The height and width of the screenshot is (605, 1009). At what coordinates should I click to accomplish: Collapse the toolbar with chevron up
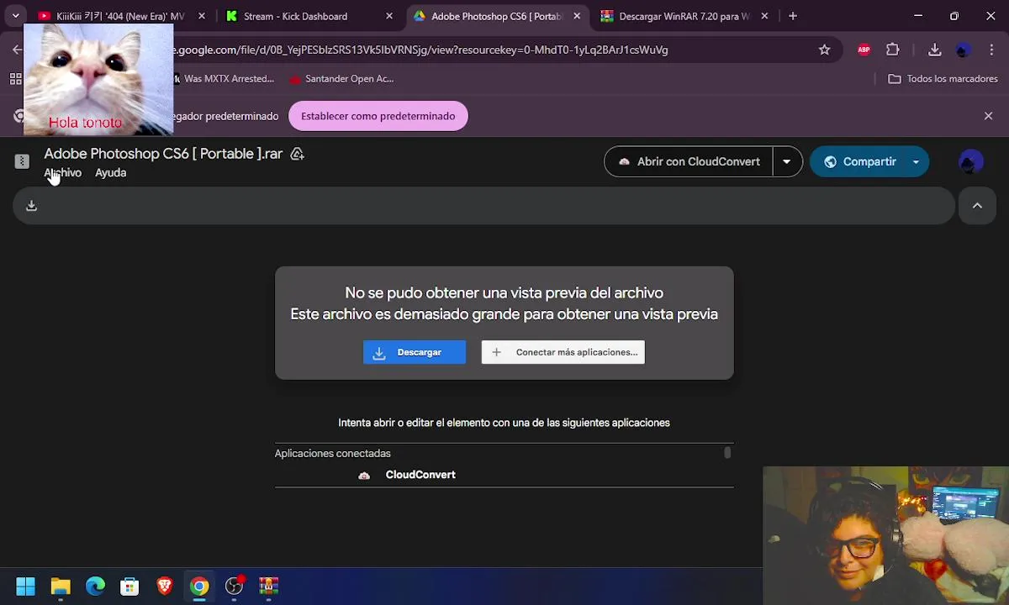[977, 206]
